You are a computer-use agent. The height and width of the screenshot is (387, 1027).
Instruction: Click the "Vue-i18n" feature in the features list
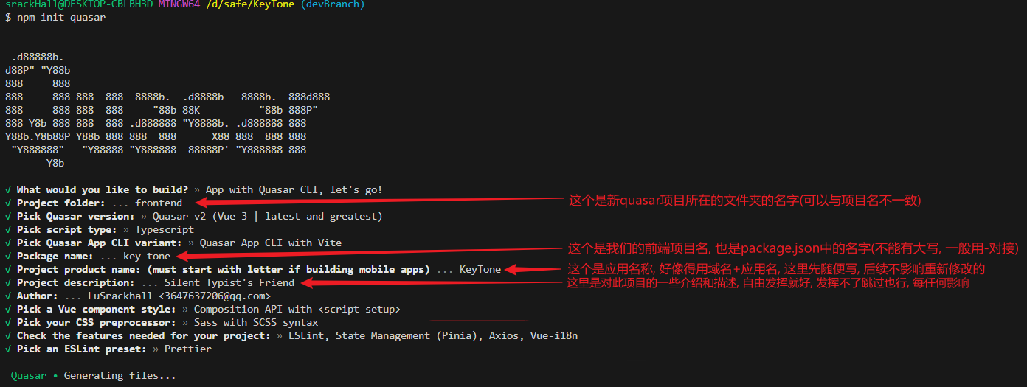553,336
